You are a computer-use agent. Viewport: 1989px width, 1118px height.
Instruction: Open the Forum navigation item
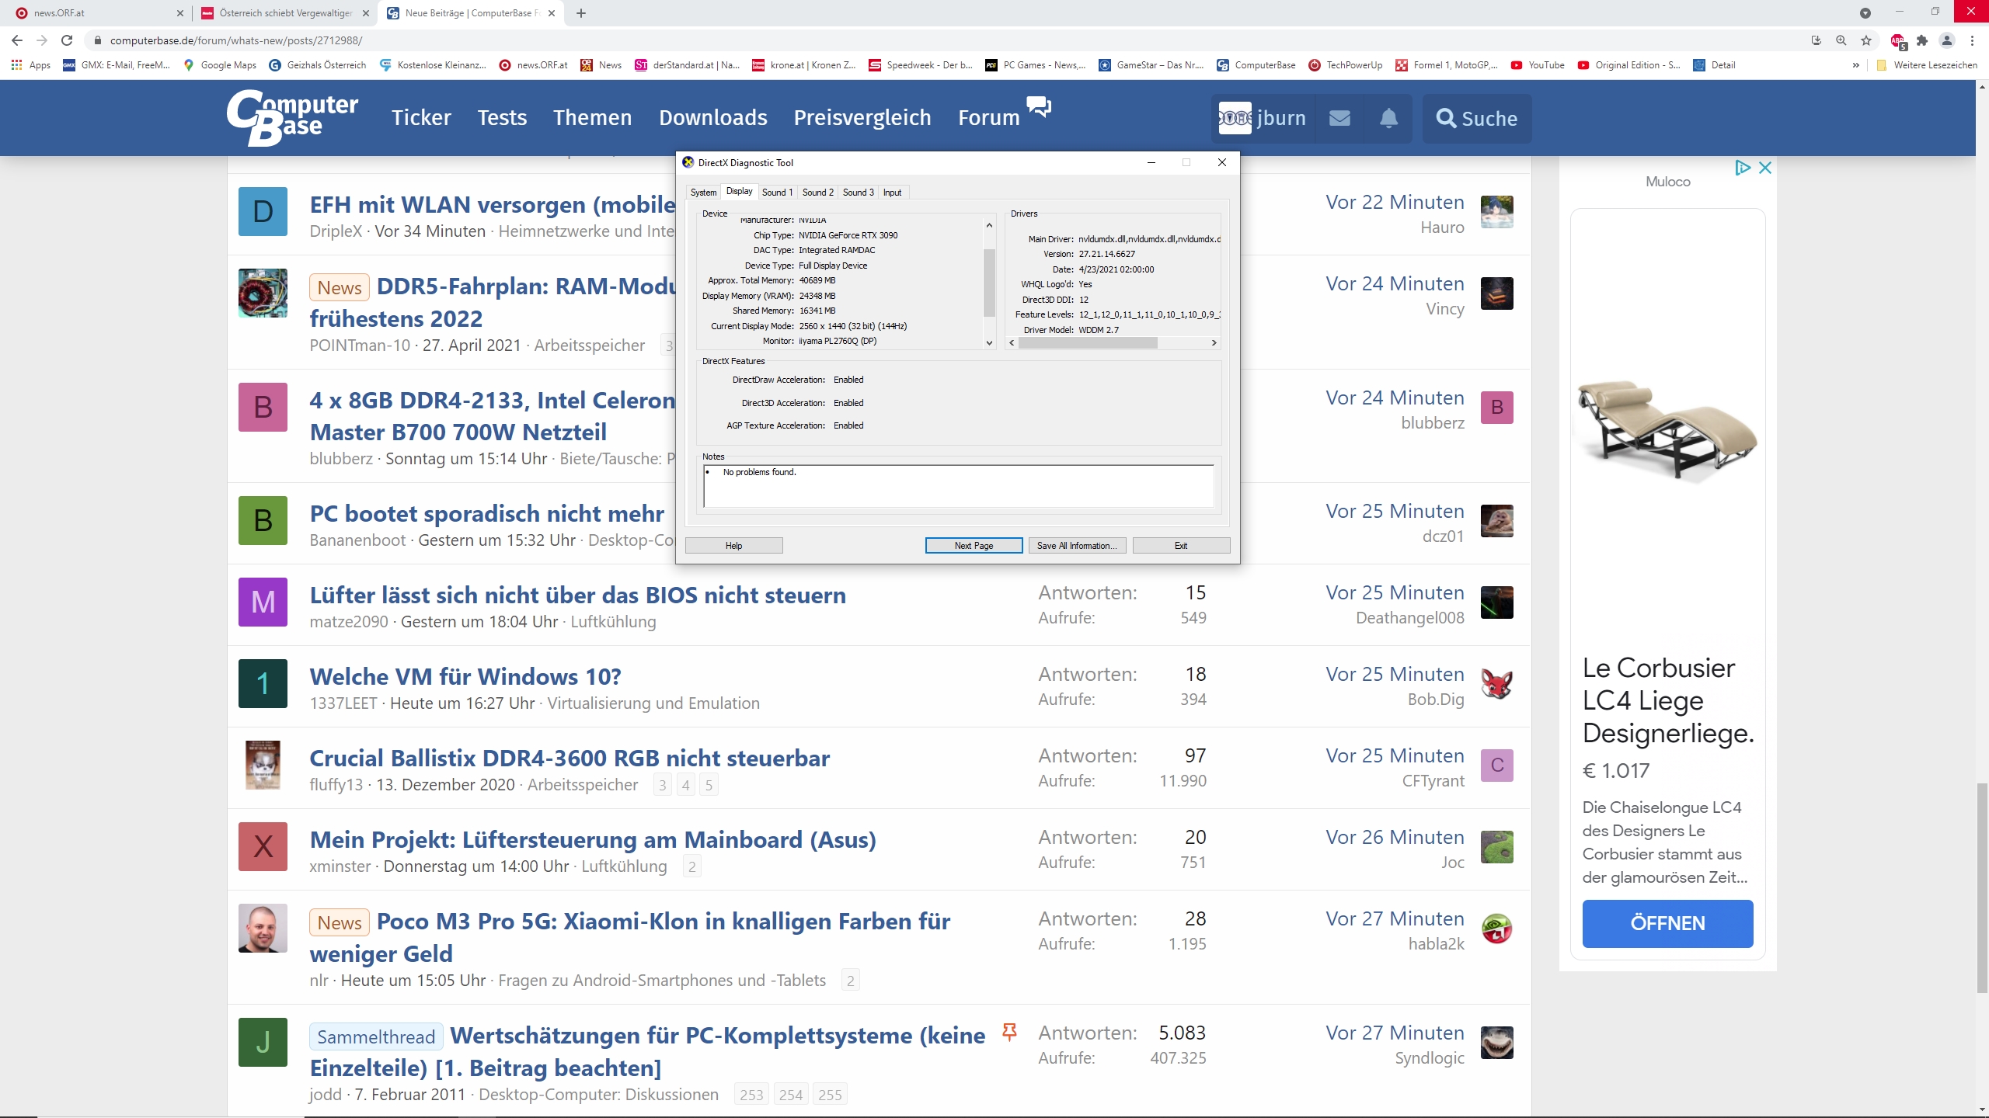[x=988, y=118]
